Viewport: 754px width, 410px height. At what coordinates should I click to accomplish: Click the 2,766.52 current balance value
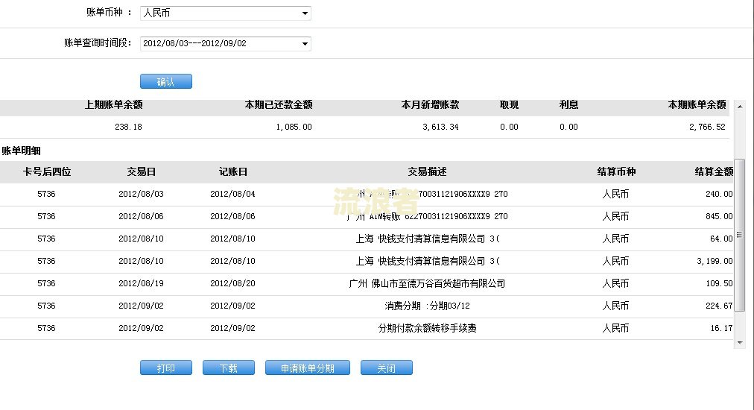tap(707, 127)
